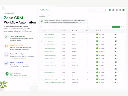Image resolution: width=128 pixels, height=96 pixels.
Task: Click modifier avatar in Closed Won Automation row
Action: click(97, 62)
